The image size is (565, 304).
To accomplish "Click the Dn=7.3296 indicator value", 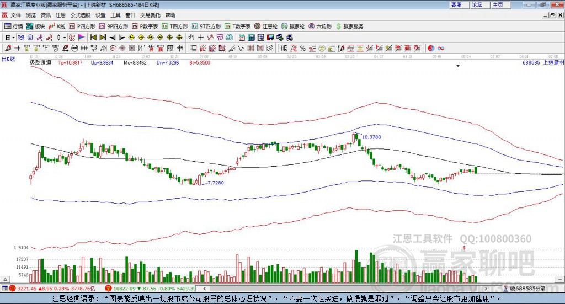I will coord(168,63).
